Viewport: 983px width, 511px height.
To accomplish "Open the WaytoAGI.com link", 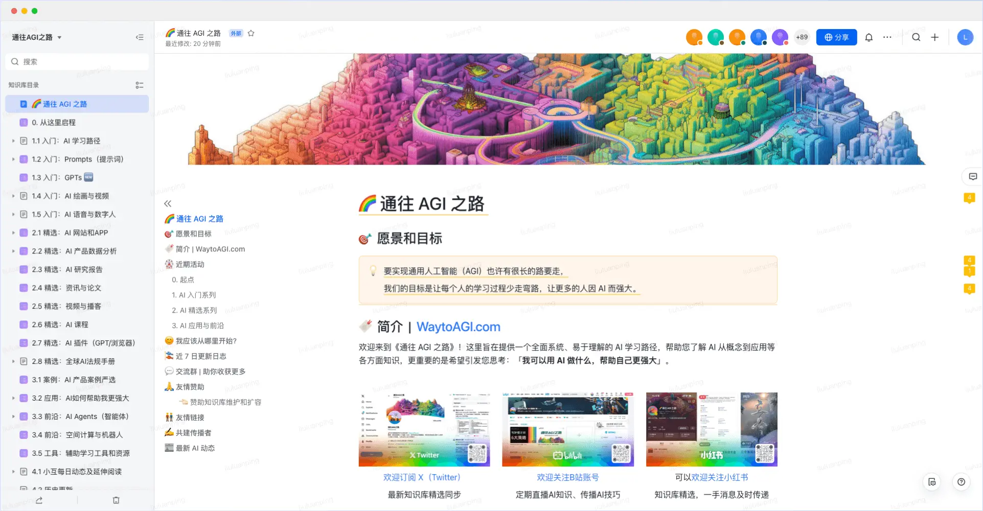I will [x=458, y=327].
